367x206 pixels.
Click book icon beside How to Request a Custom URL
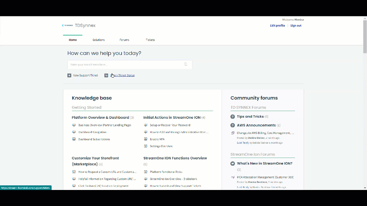point(74,172)
